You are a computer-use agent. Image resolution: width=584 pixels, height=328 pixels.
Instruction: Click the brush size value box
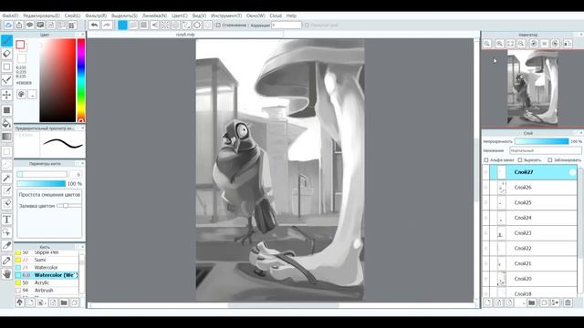pyautogui.click(x=76, y=174)
